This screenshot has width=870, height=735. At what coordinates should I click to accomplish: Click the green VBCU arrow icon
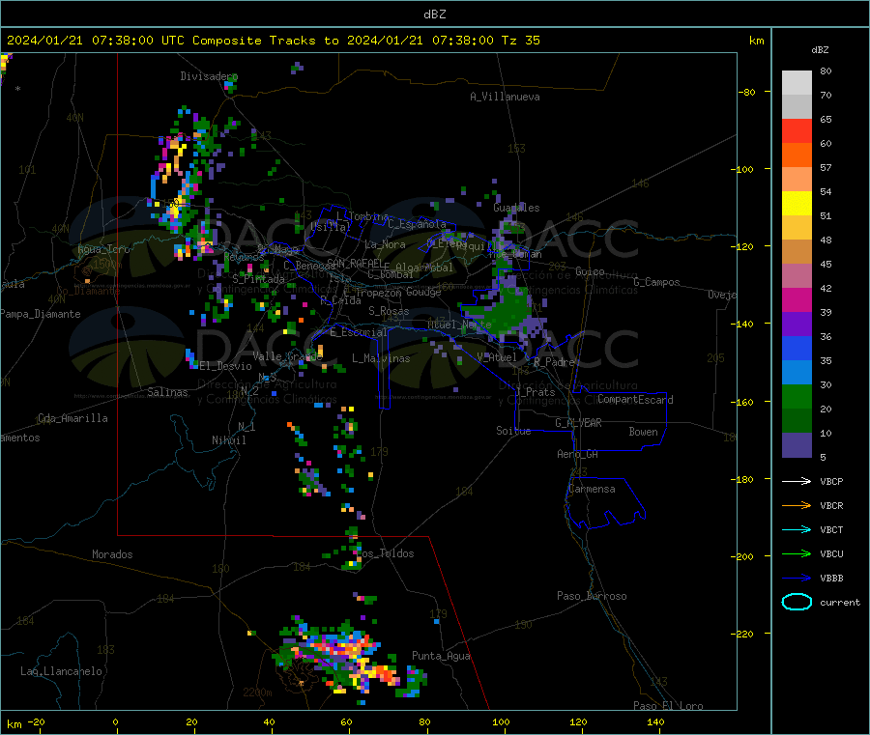[x=797, y=553]
